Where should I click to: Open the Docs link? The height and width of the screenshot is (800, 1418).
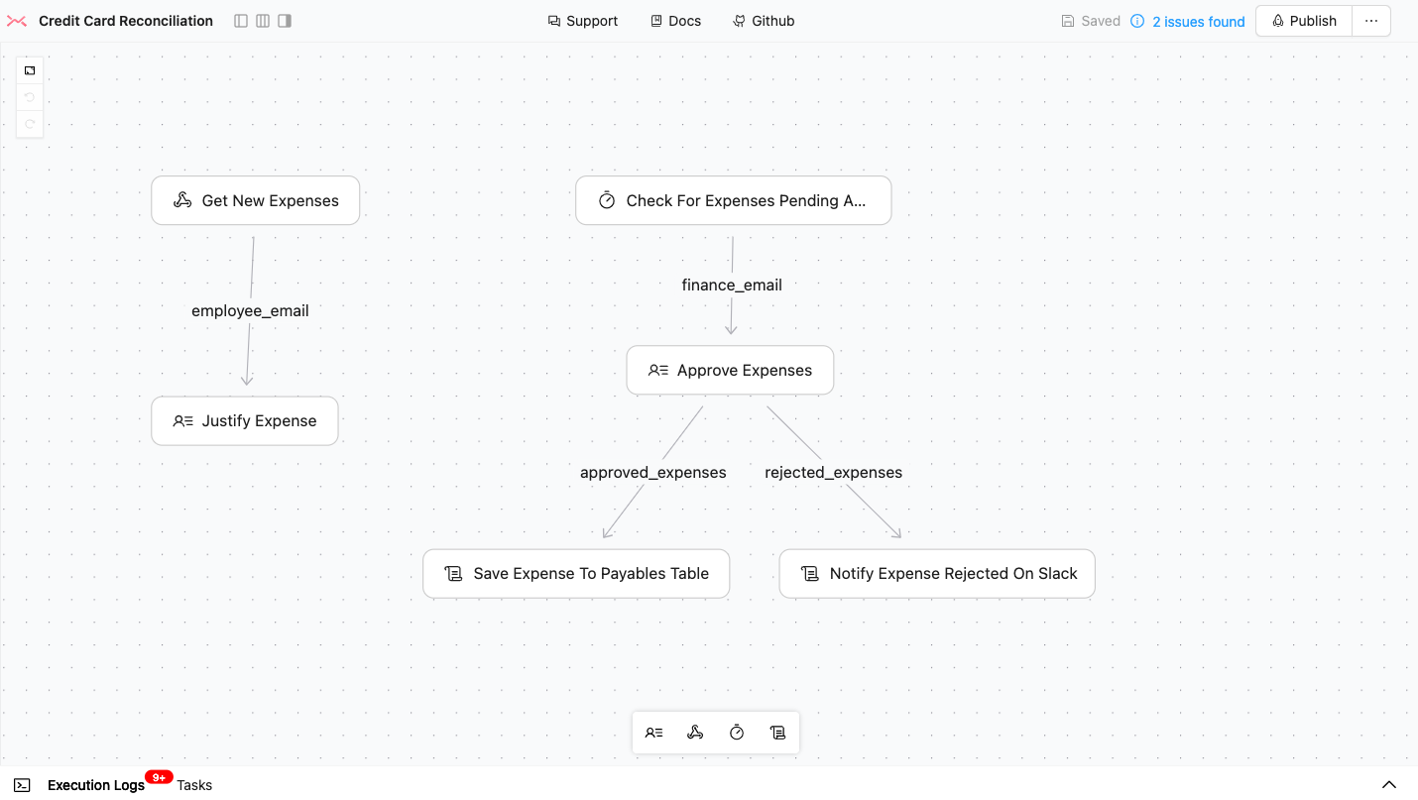click(675, 21)
